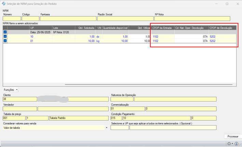242x147 pixels.
Task: Click the blue info icon in status bar
Action: [x=237, y=144]
